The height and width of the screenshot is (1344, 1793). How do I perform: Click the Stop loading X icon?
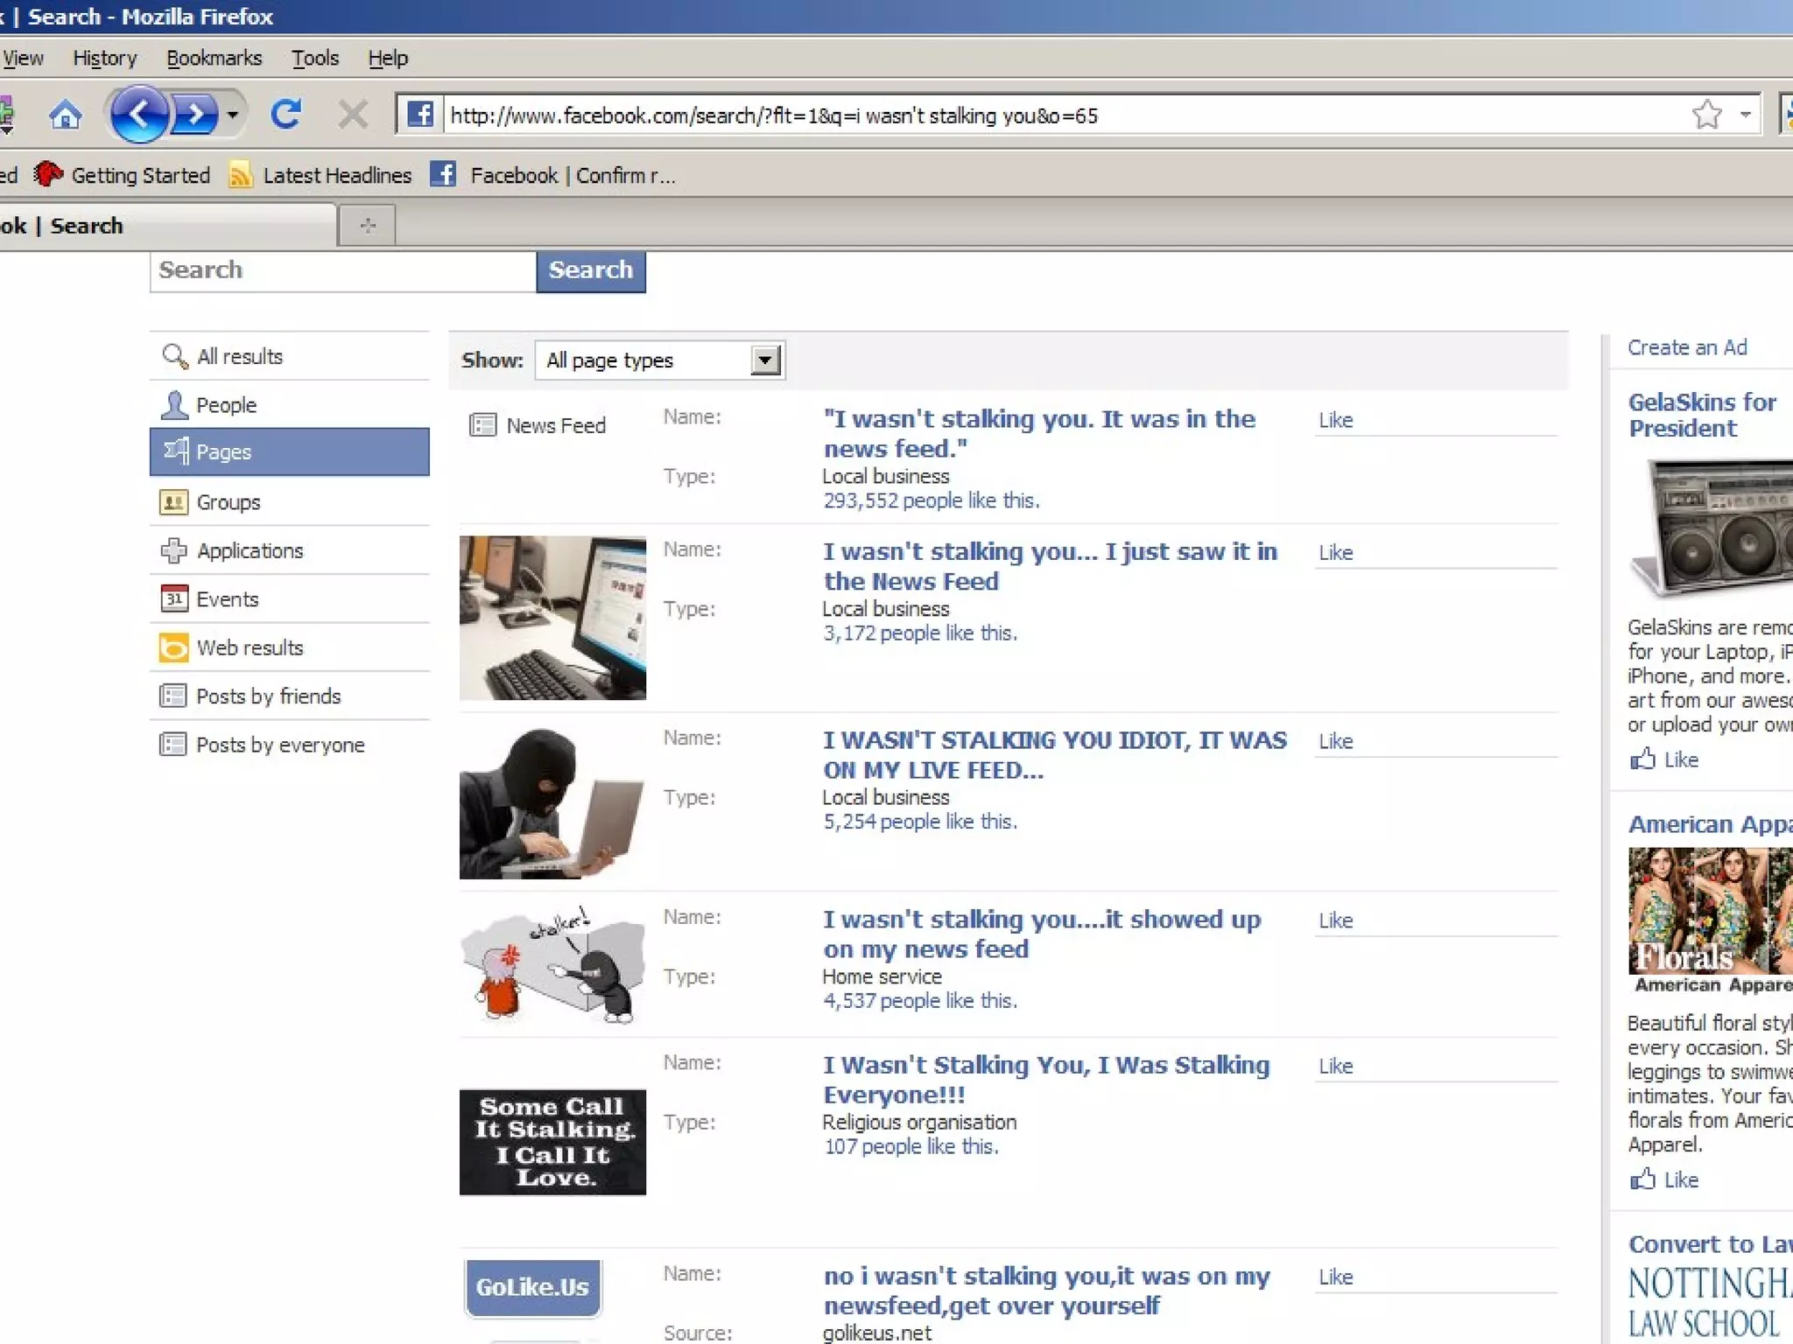(353, 115)
